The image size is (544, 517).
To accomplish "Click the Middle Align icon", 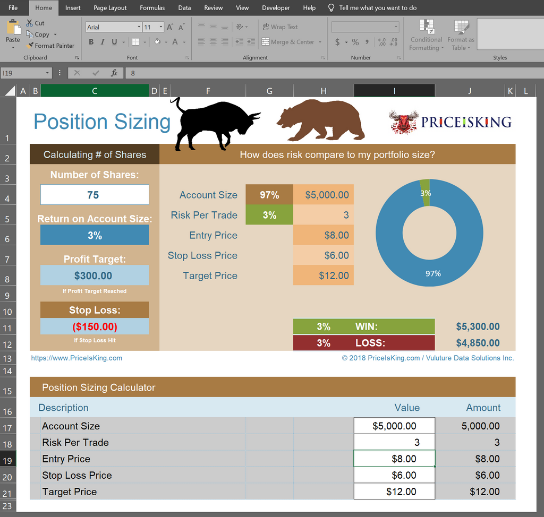I will (213, 27).
